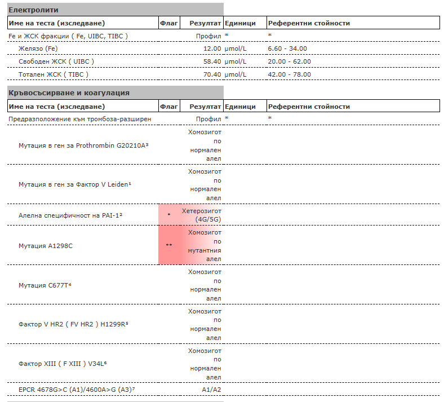The height and width of the screenshot is (402, 444).
Task: Click the Кръвосъсирване и коагулация section header
Action: tap(69, 93)
